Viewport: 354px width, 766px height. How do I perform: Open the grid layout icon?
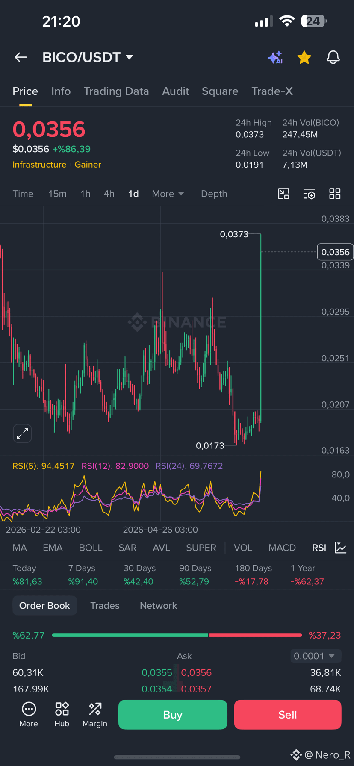click(335, 194)
